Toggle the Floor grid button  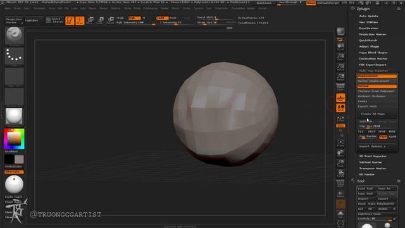tap(340, 98)
